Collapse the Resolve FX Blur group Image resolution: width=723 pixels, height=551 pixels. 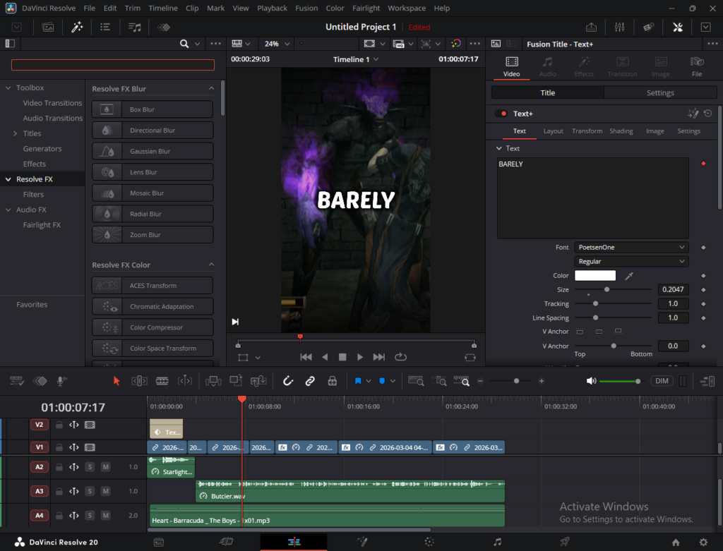point(211,88)
